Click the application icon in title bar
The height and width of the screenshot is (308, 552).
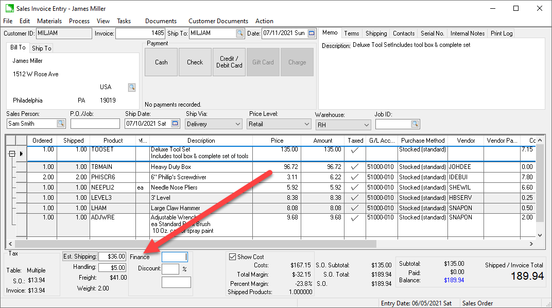click(x=9, y=8)
